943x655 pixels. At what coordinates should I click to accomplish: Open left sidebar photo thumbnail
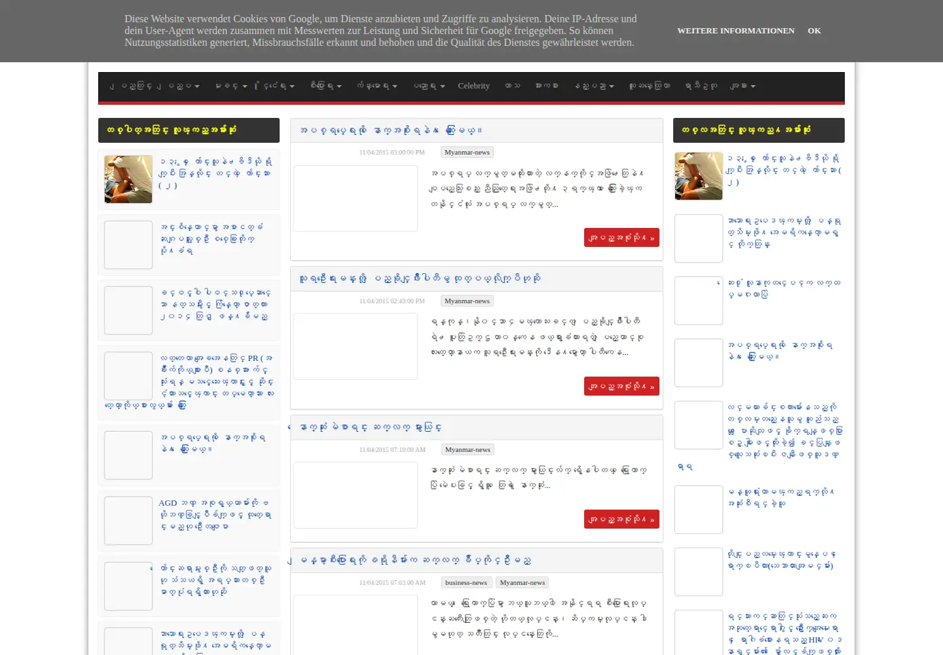(x=128, y=179)
